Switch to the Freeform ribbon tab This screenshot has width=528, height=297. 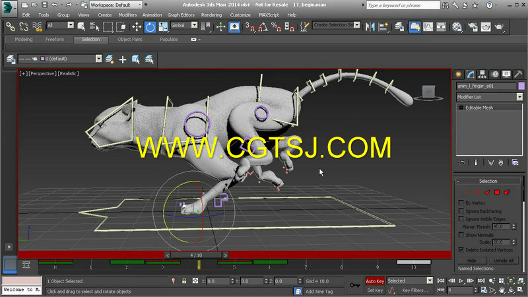coord(55,40)
